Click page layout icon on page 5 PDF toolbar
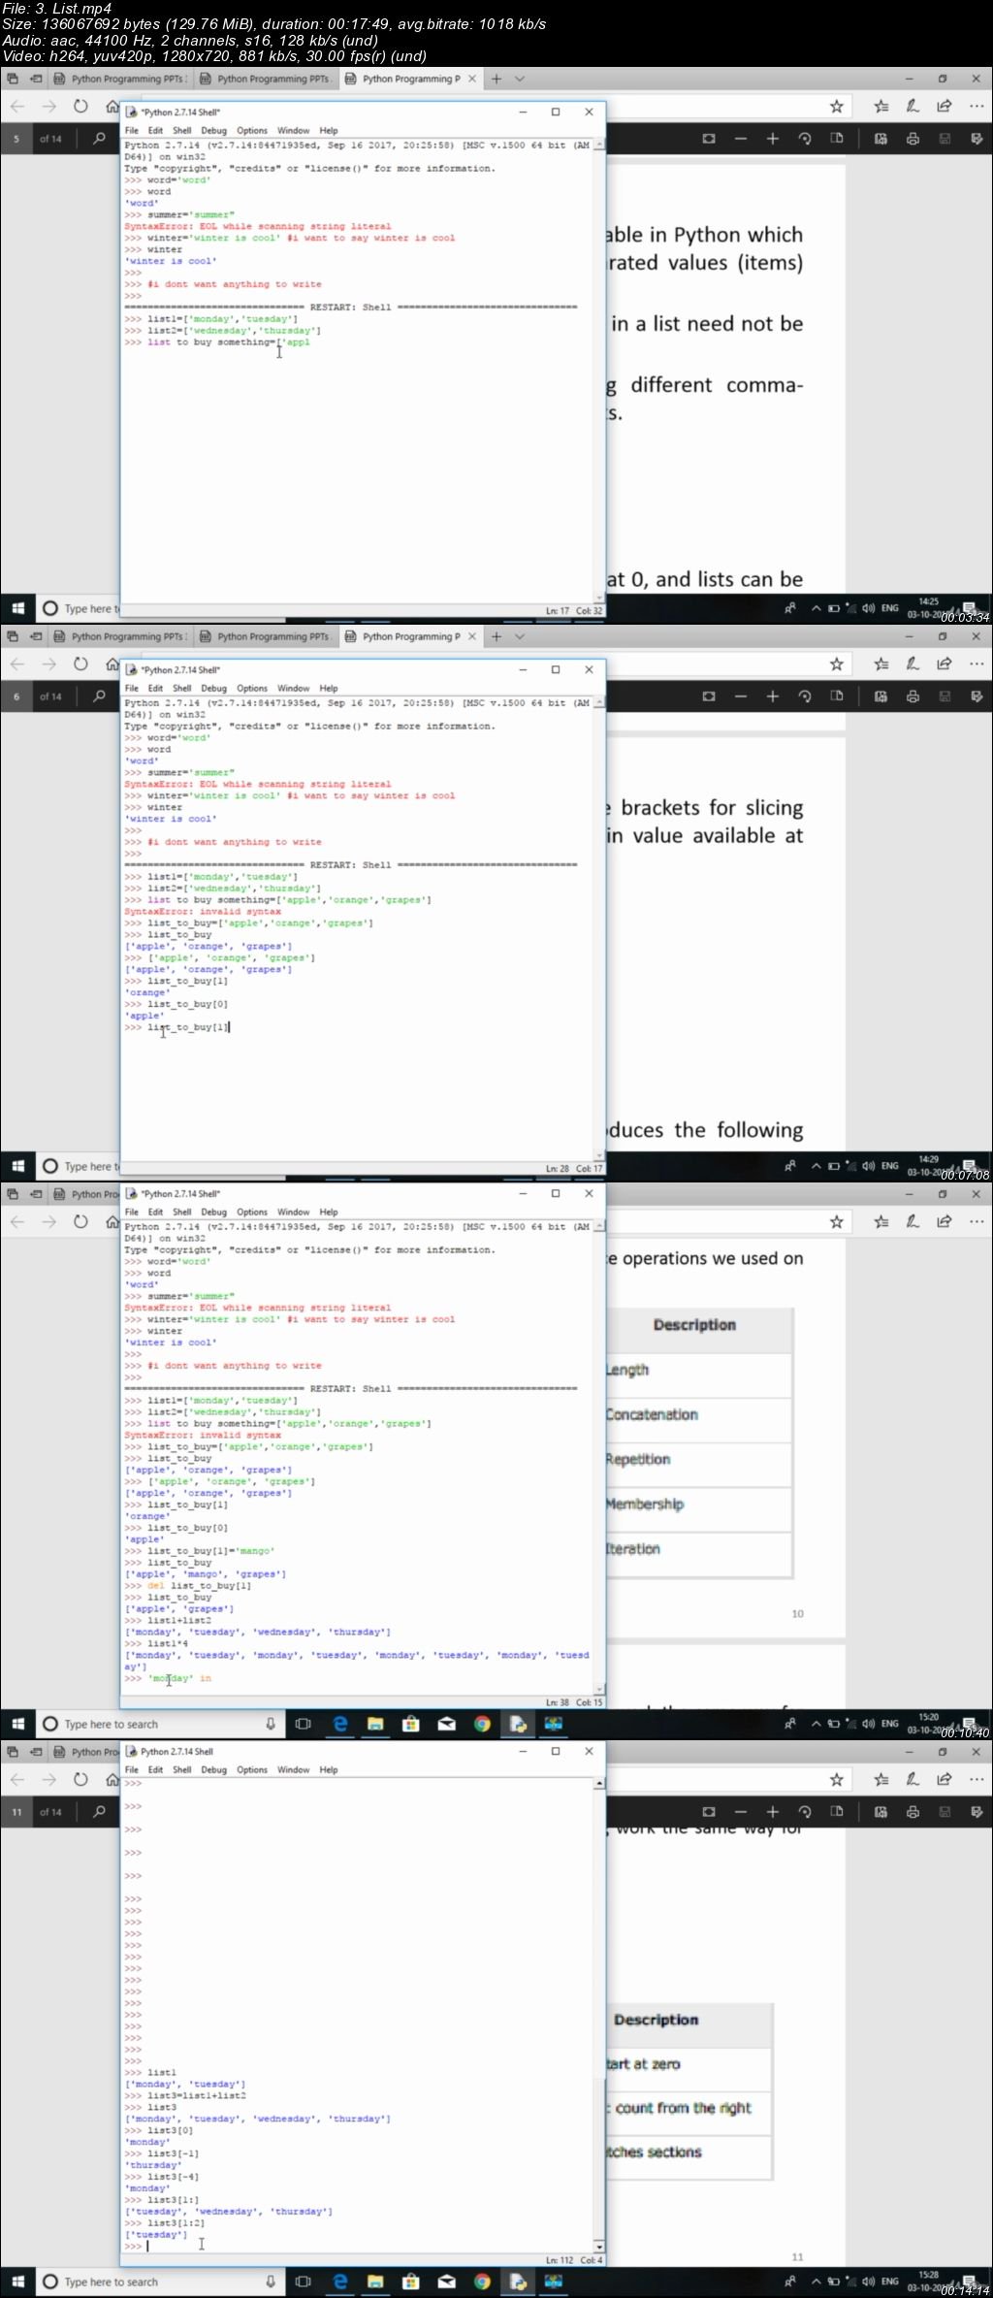The height and width of the screenshot is (2298, 993). click(x=837, y=139)
